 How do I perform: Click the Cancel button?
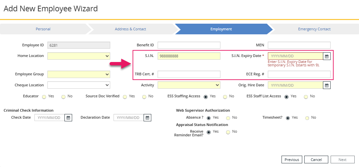316,160
